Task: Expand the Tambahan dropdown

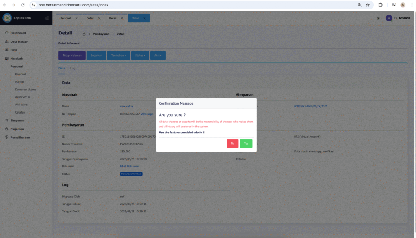Action: (x=119, y=56)
